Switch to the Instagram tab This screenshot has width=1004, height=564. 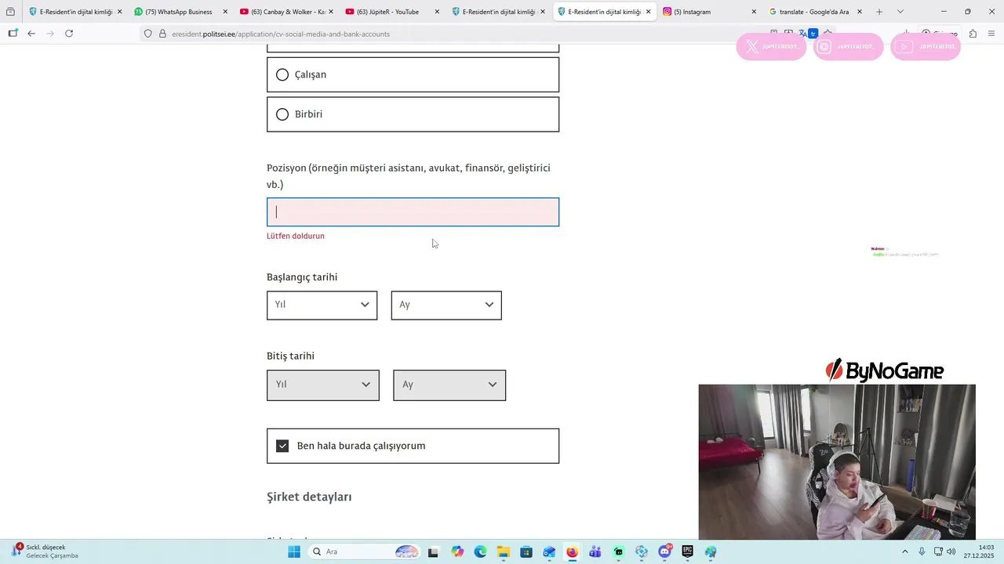click(708, 12)
